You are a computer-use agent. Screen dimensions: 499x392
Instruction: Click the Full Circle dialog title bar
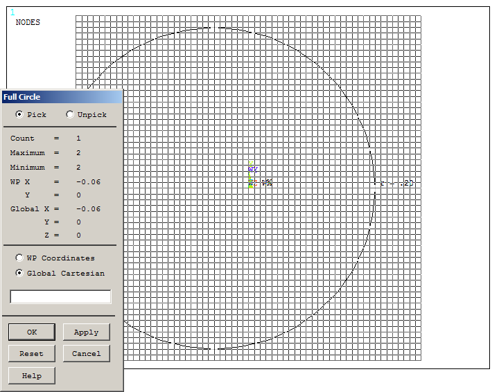click(x=62, y=97)
